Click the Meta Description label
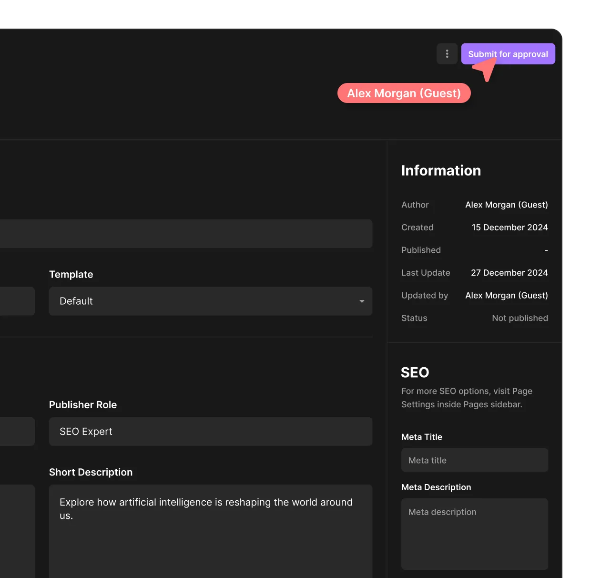The height and width of the screenshot is (578, 591). point(436,487)
